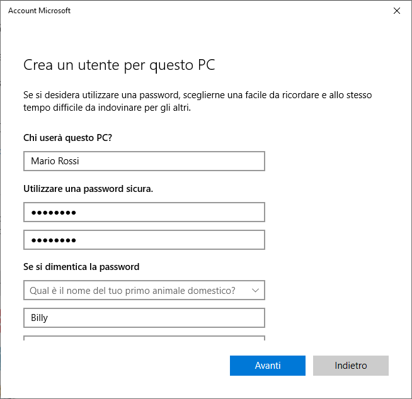Click the label Utilizzare una password sicura

click(88, 189)
